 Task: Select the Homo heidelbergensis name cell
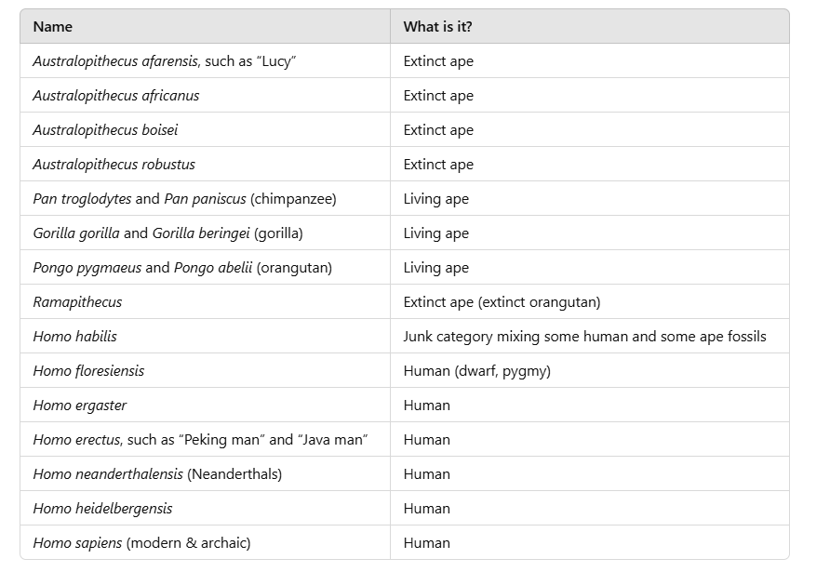pos(206,508)
